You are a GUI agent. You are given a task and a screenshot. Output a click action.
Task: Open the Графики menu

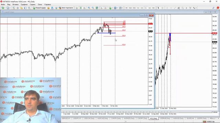(x=24, y=4)
